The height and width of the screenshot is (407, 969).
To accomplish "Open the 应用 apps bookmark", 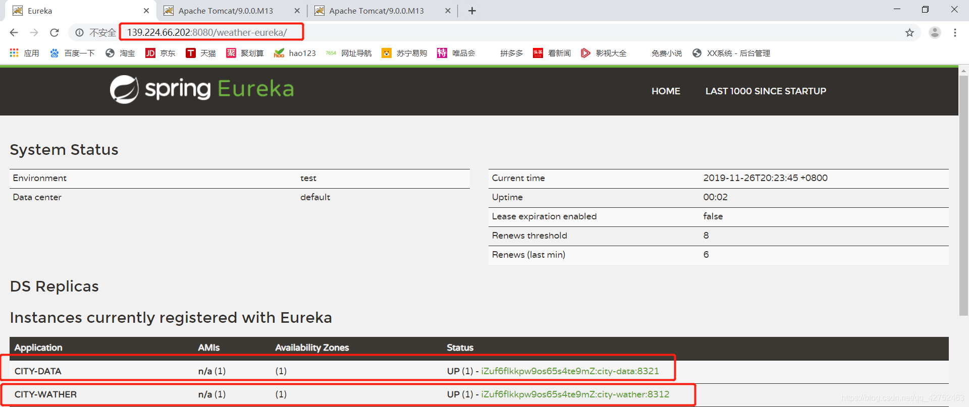I will tap(24, 53).
